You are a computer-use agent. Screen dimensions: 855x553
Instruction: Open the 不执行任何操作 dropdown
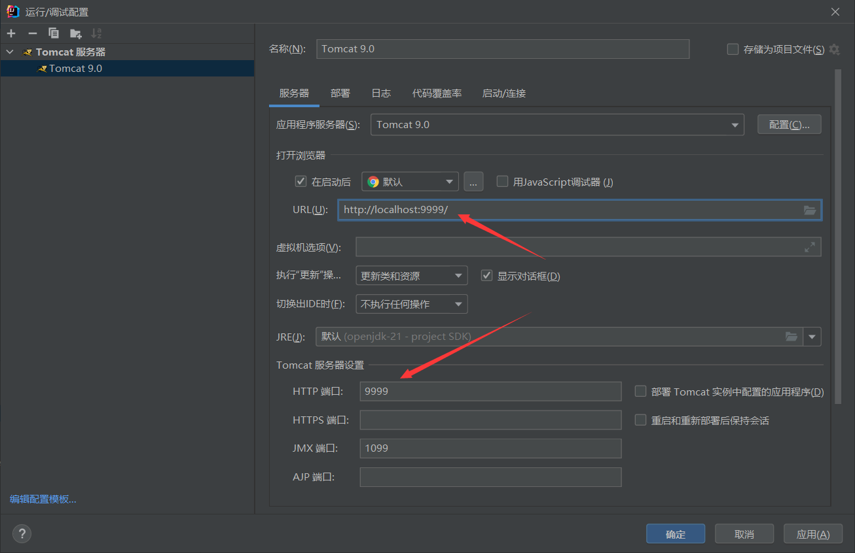pyautogui.click(x=412, y=304)
